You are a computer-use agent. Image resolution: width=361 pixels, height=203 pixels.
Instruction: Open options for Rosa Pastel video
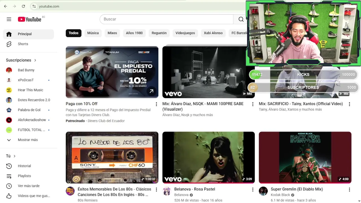click(x=253, y=189)
